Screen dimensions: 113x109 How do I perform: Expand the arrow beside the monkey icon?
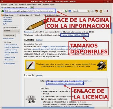104,11
